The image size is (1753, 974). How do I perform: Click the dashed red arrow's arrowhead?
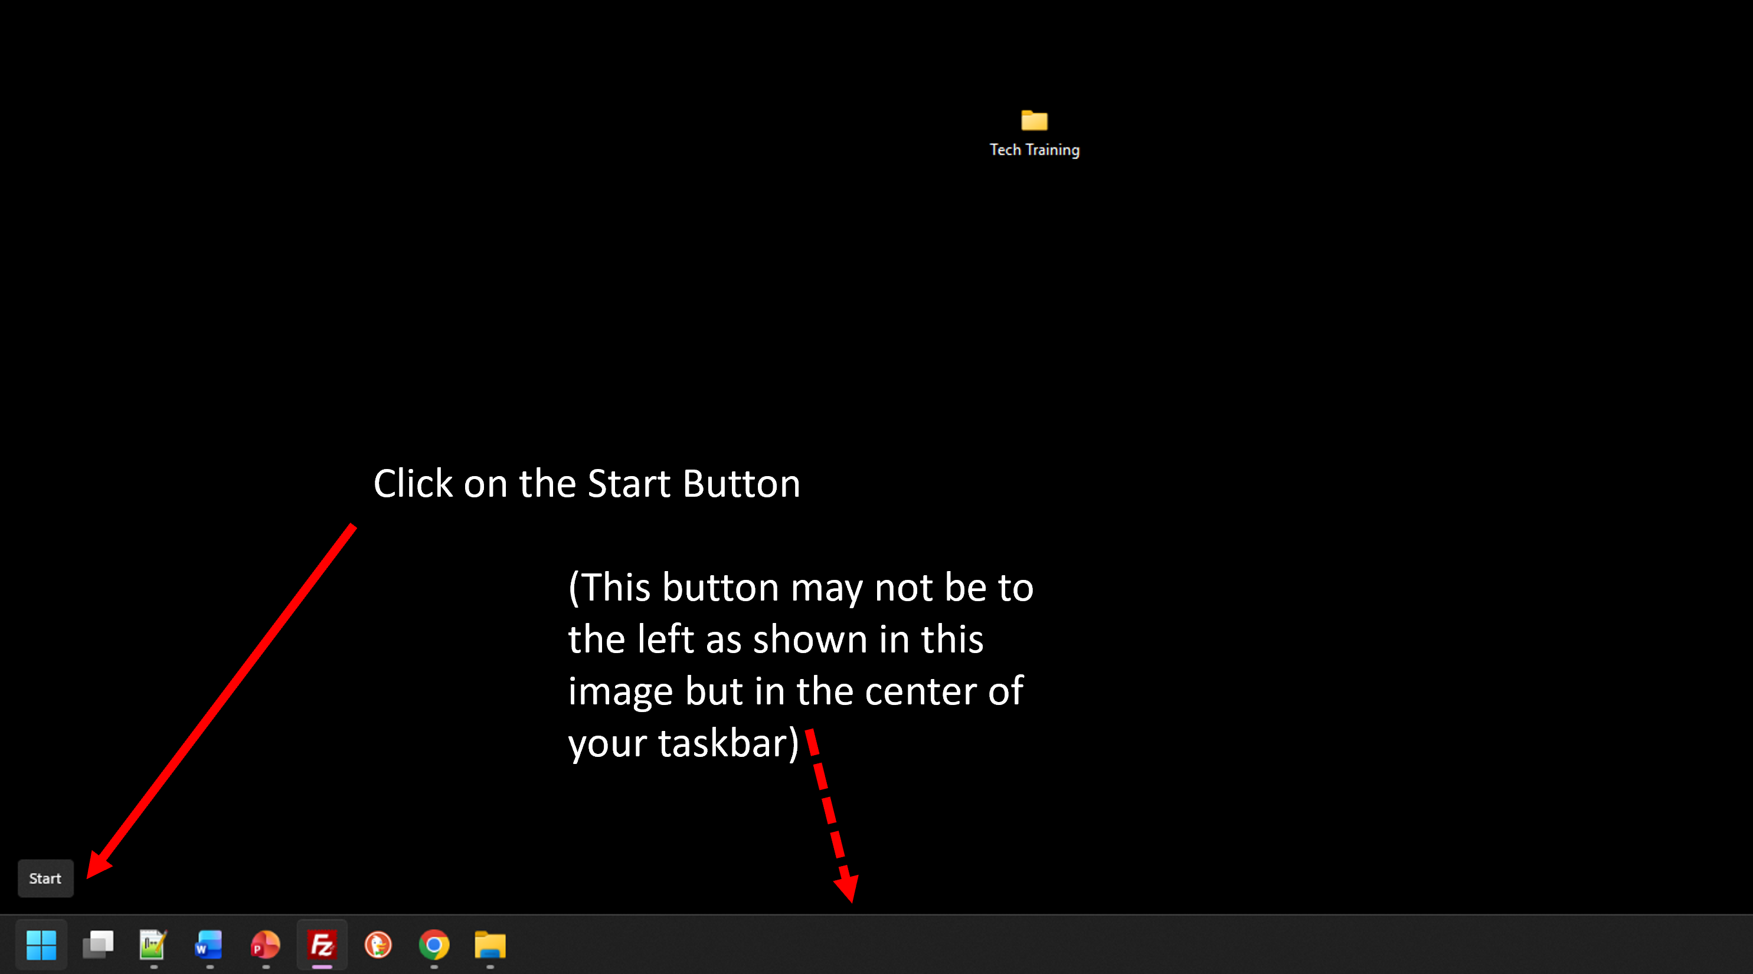847,888
